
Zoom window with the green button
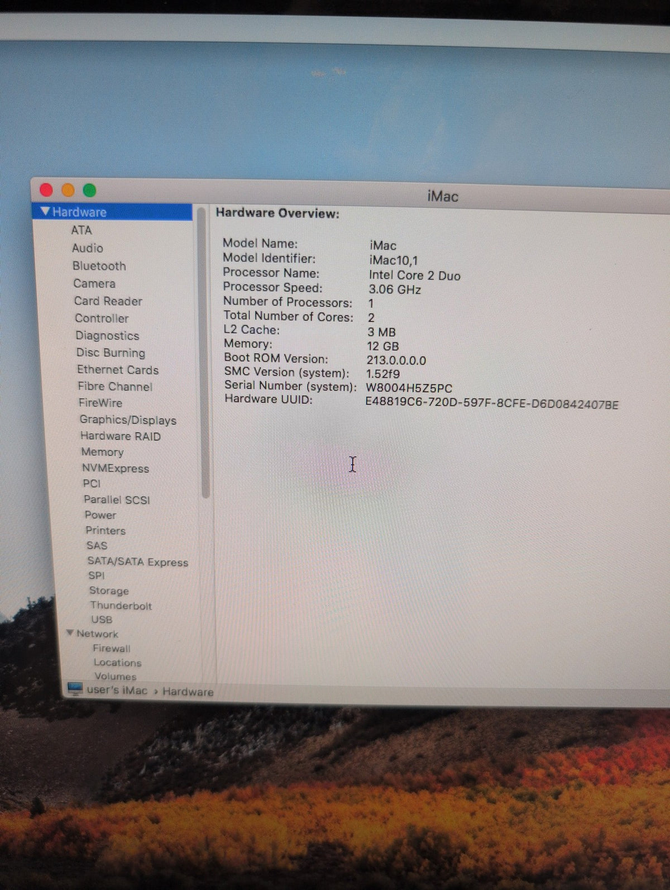tap(89, 191)
